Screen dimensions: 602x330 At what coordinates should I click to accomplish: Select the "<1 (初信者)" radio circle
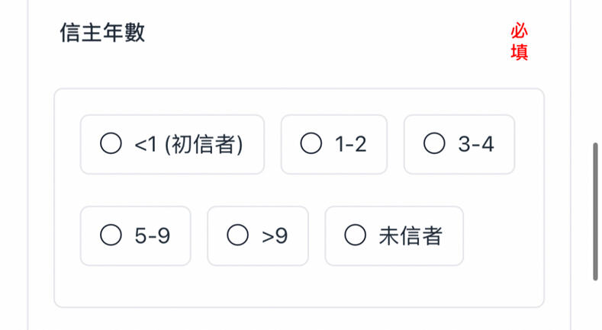coord(111,144)
